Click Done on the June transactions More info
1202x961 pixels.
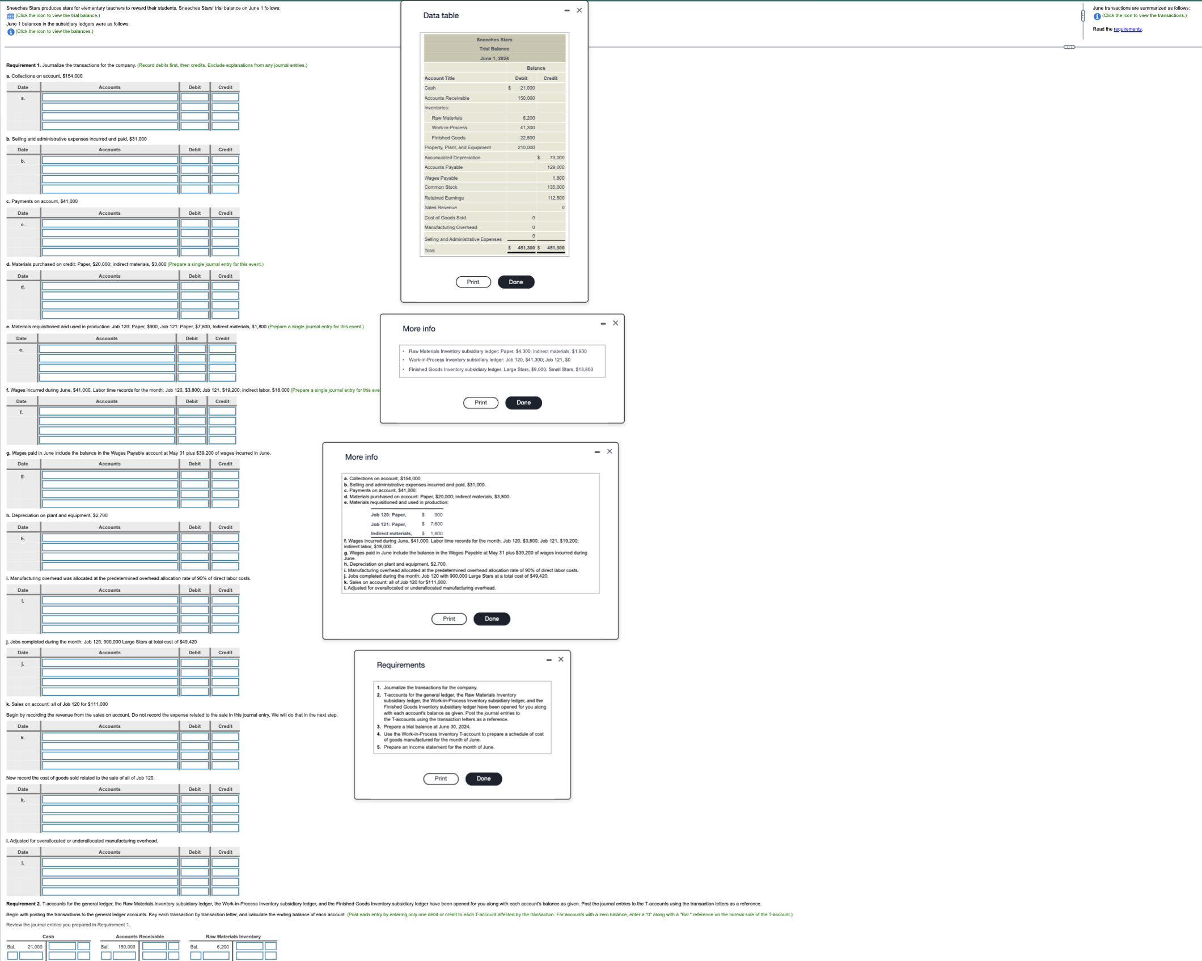coord(491,619)
